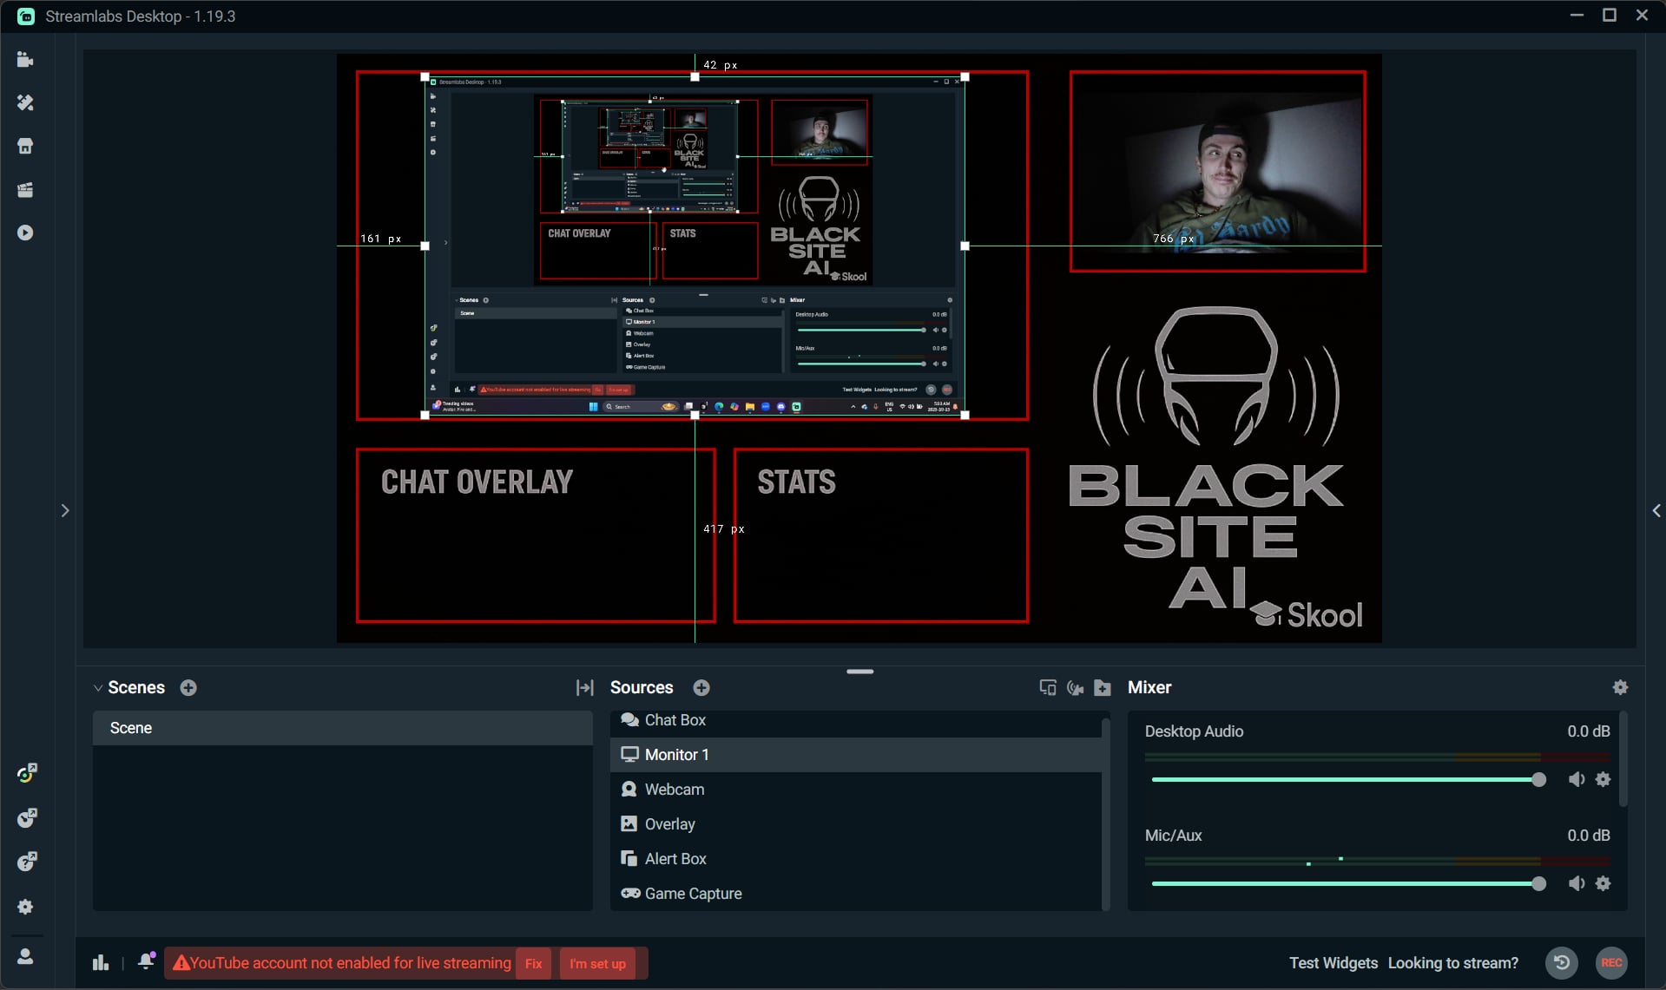Open the replay buffer circular arrow icon
Viewport: 1666px width, 990px height.
click(1562, 962)
